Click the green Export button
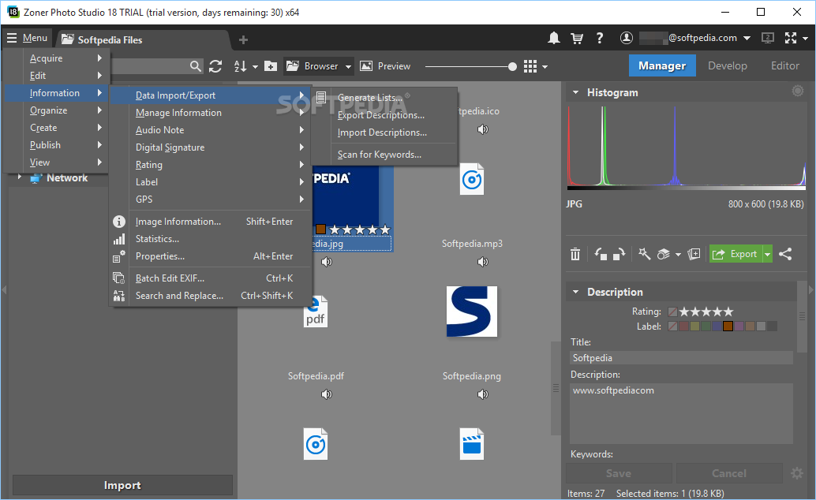The width and height of the screenshot is (816, 500). (x=736, y=254)
